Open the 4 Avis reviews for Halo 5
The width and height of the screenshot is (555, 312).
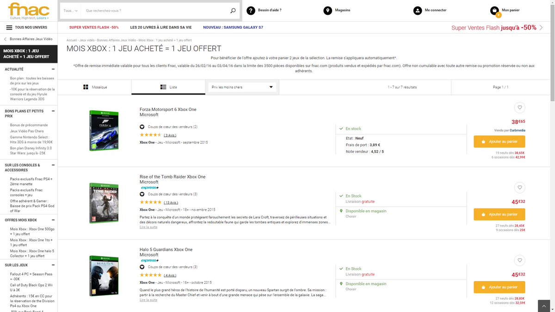point(170,275)
